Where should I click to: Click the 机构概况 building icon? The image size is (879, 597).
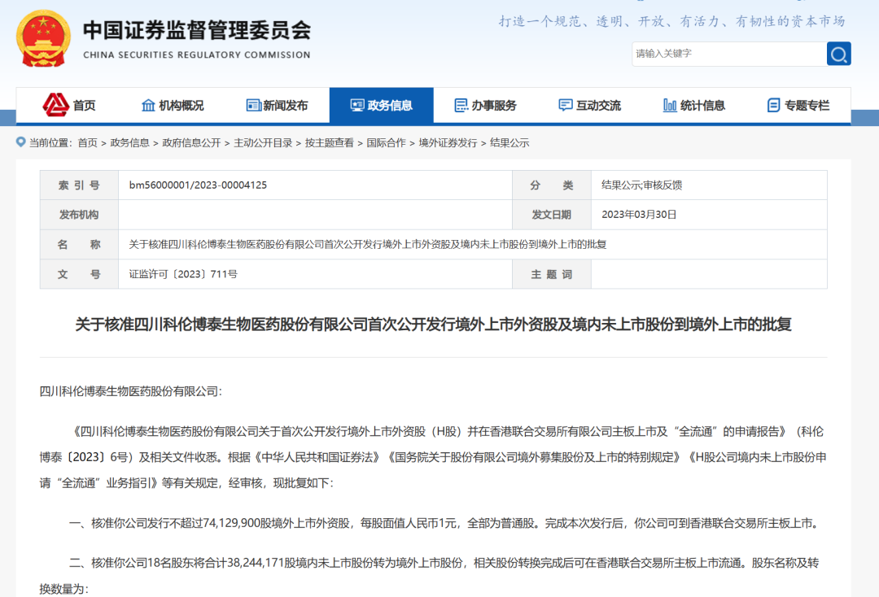pyautogui.click(x=148, y=105)
